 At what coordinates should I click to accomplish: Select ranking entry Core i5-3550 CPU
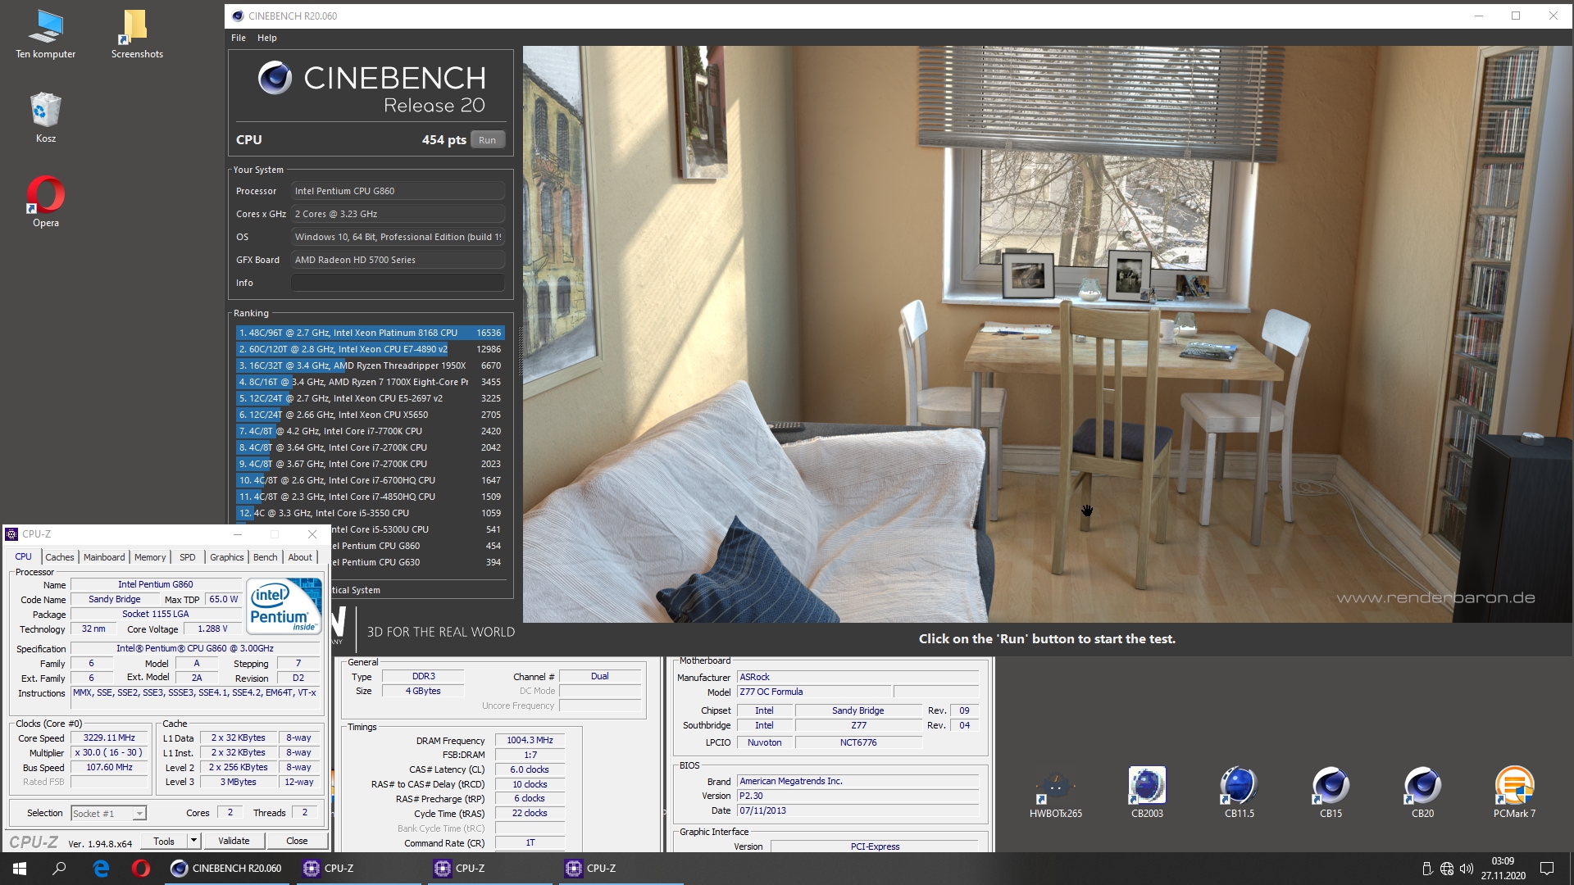(x=370, y=513)
